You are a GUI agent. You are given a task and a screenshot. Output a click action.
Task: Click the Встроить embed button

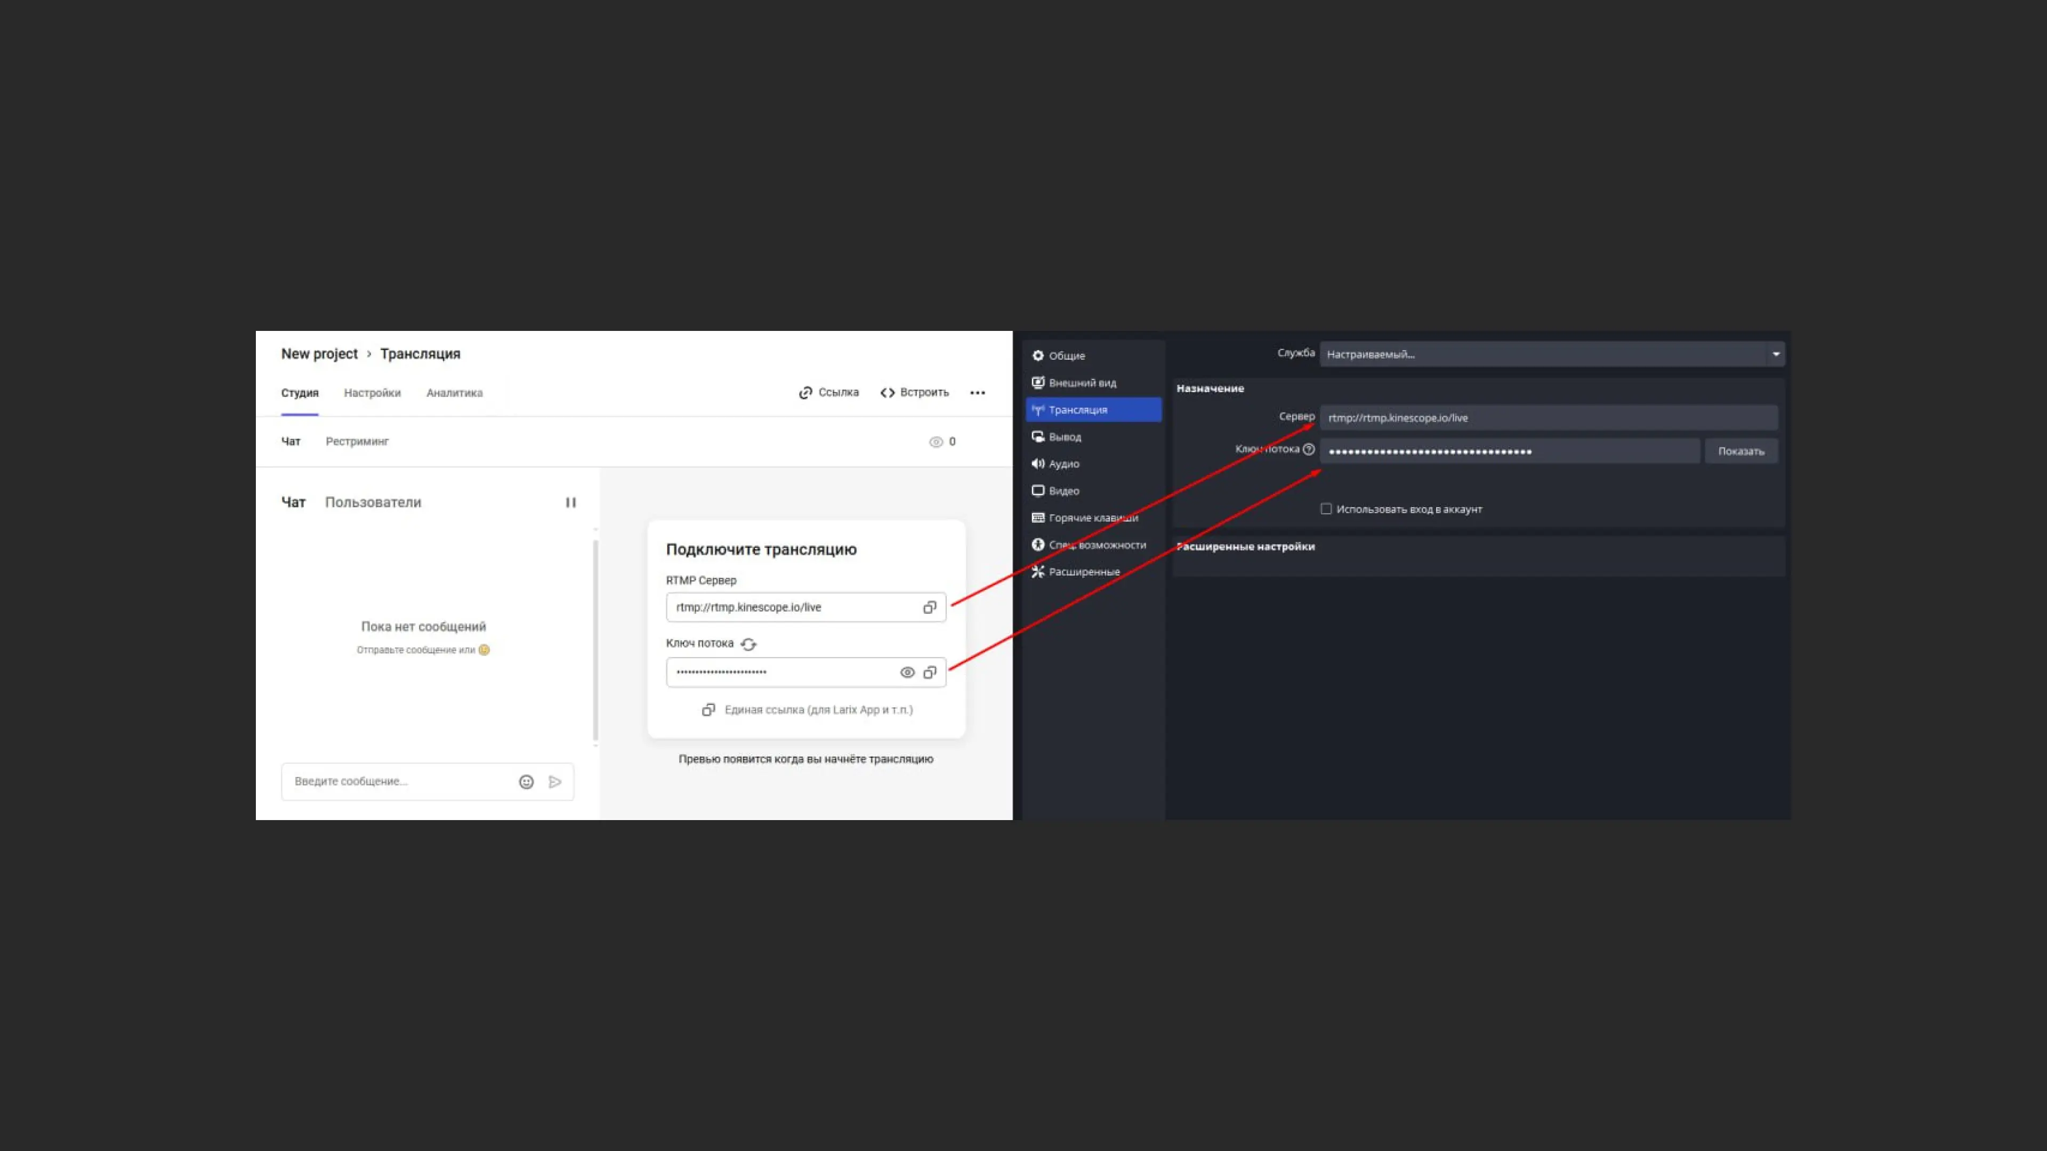pyautogui.click(x=915, y=392)
